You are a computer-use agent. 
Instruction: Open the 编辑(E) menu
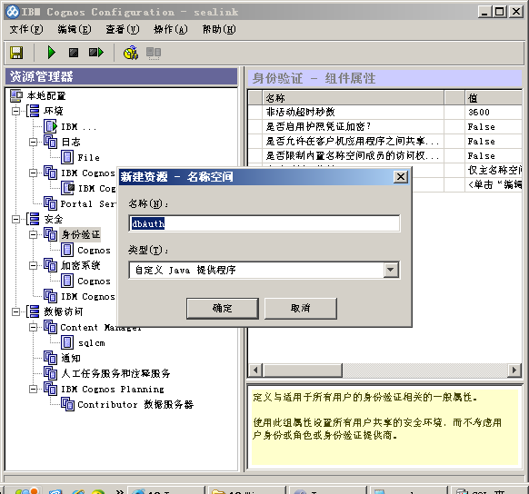(x=75, y=29)
